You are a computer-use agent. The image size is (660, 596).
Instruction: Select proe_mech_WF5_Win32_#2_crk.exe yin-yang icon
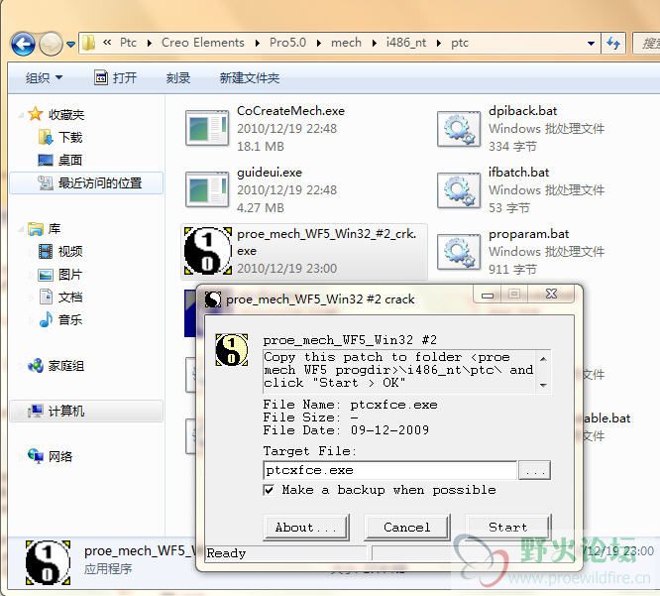click(x=208, y=251)
